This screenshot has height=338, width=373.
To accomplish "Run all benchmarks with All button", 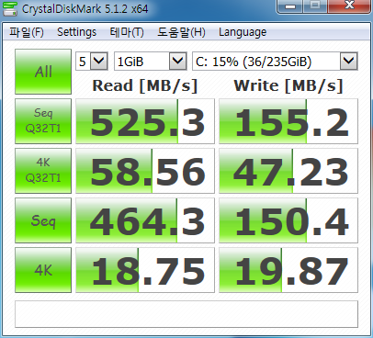I will click(x=43, y=72).
